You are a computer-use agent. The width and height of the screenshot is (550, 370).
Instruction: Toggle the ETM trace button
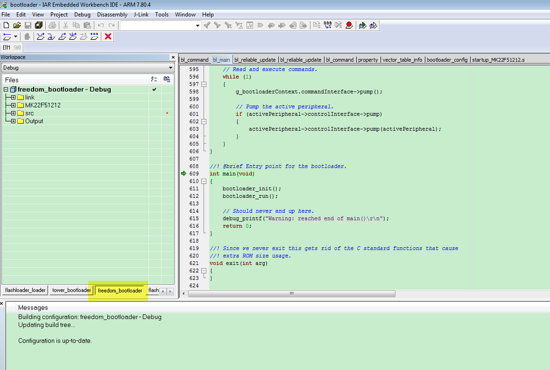(x=7, y=48)
